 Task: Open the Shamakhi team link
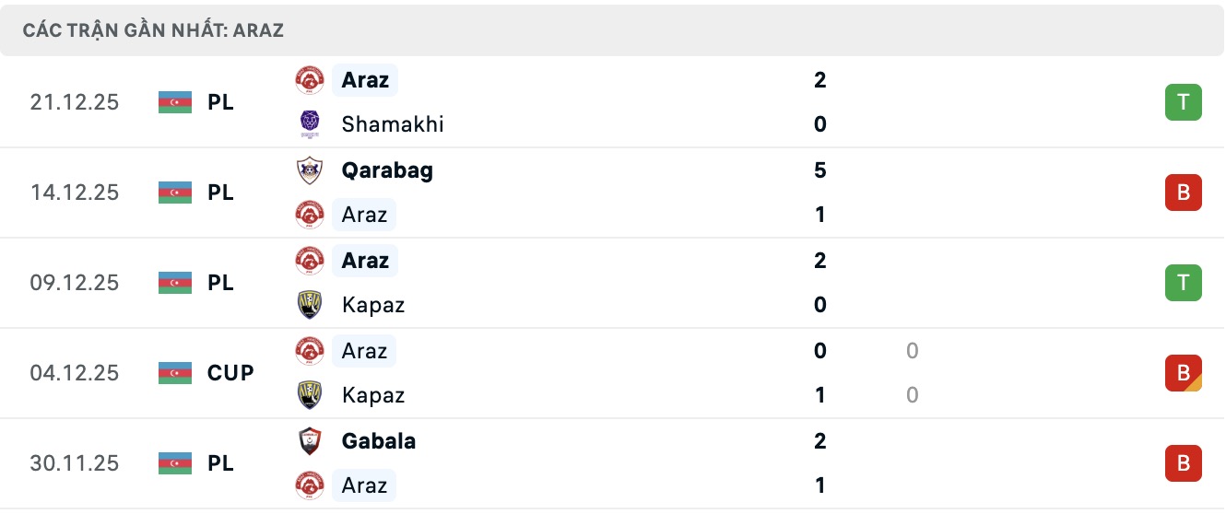(x=392, y=124)
